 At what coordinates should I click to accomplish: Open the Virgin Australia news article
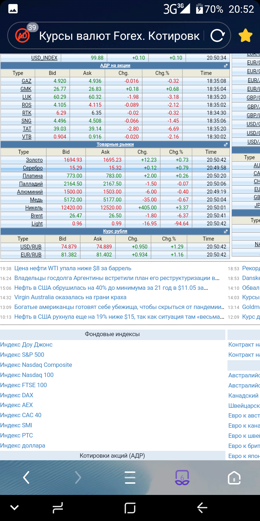70,297
